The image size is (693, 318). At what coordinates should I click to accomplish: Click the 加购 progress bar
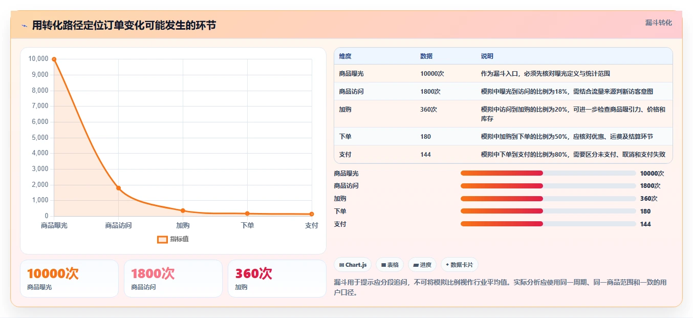(x=548, y=199)
